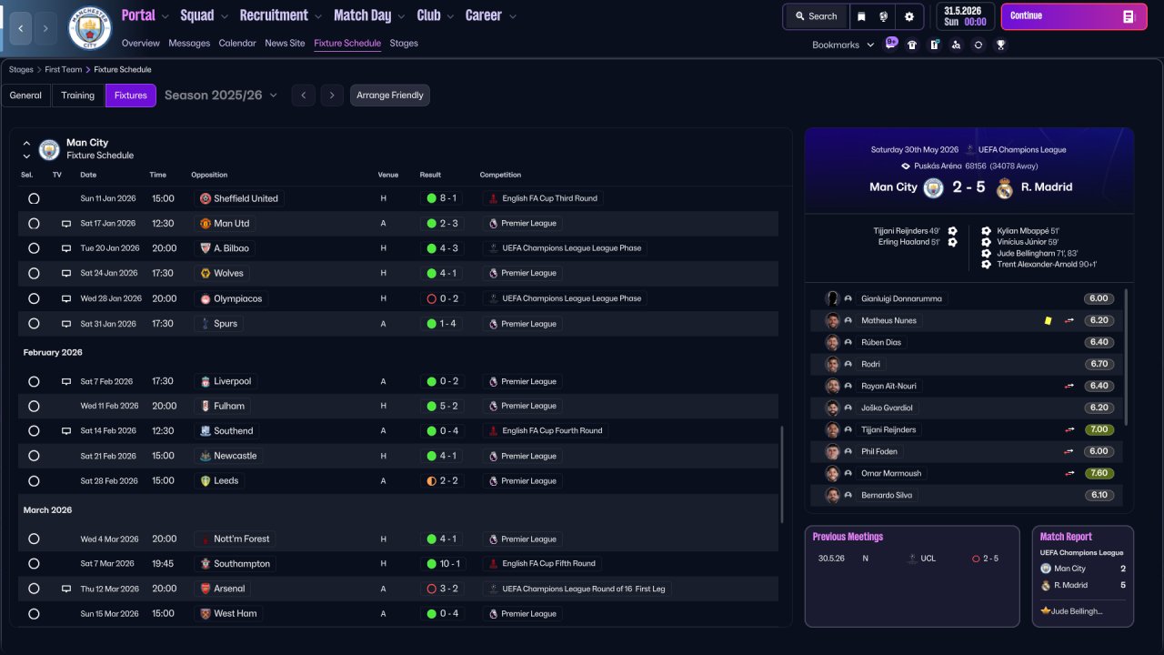This screenshot has height=655, width=1164.
Task: Open the Club dropdown menu
Action: 436,15
